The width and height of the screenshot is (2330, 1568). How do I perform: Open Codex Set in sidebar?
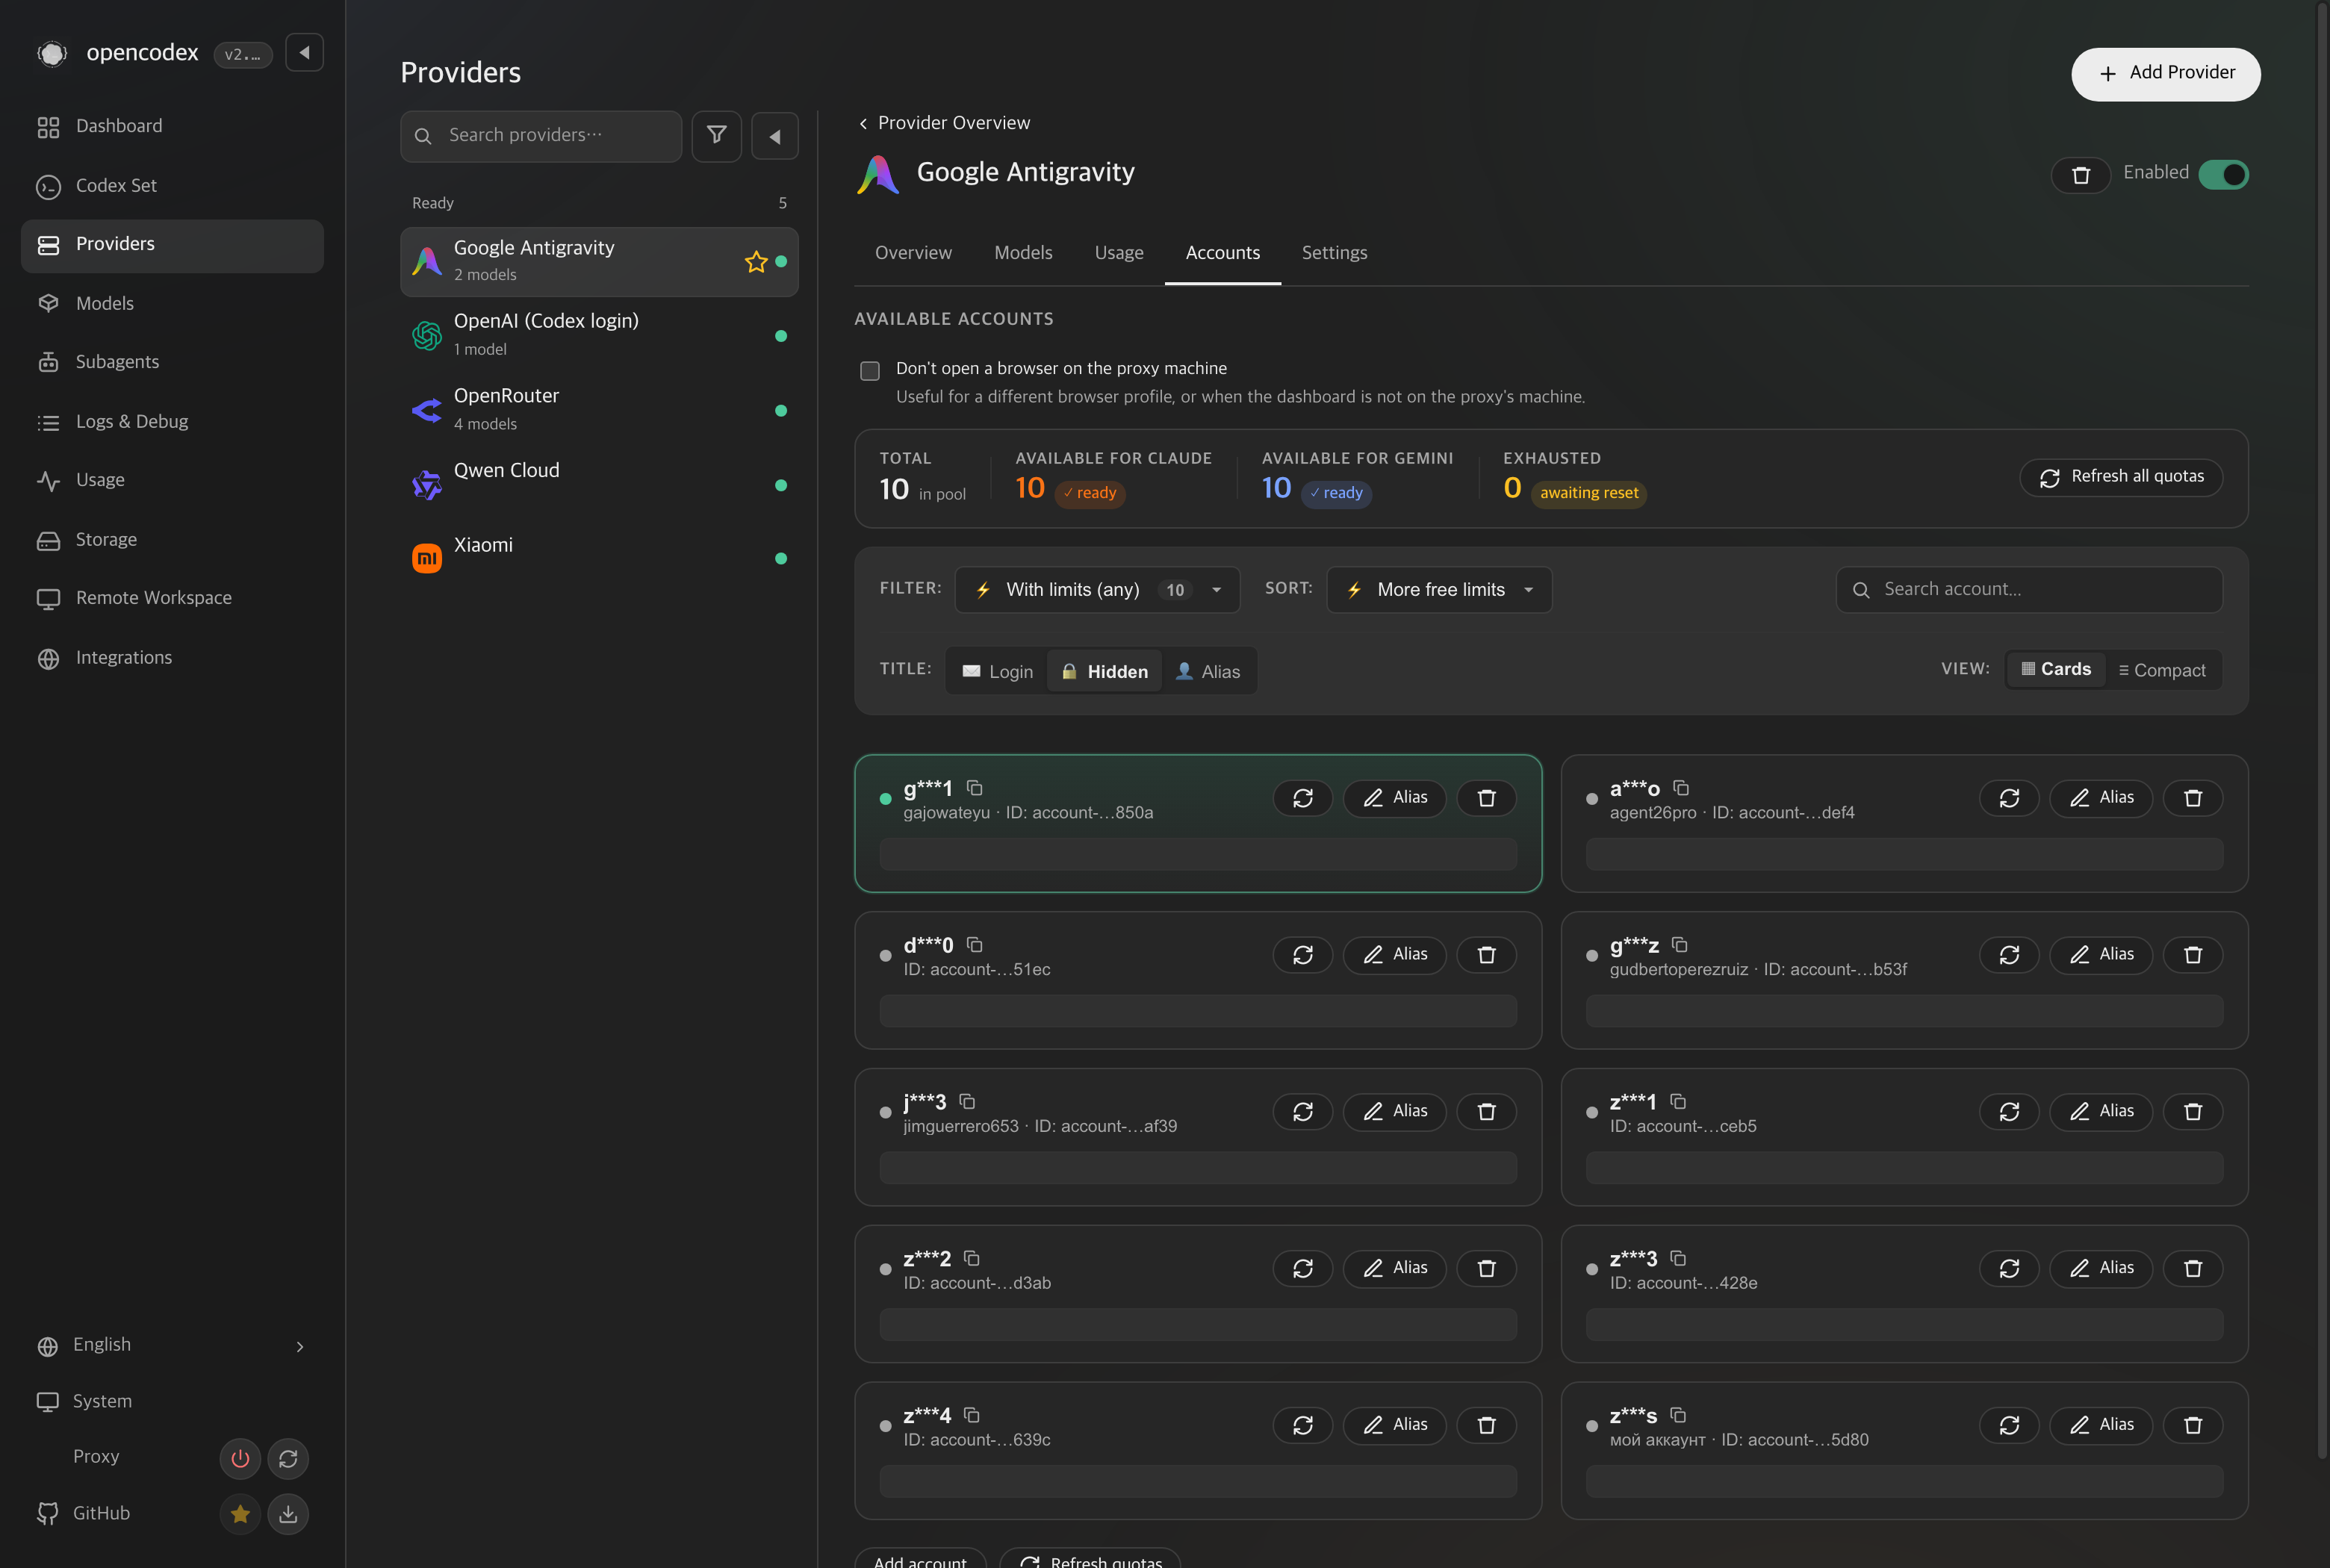click(172, 186)
